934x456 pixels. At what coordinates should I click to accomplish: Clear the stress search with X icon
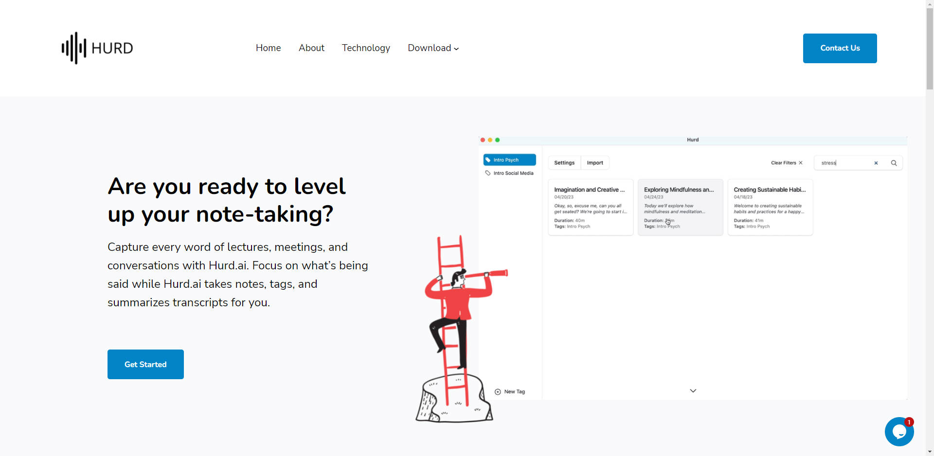tap(876, 163)
